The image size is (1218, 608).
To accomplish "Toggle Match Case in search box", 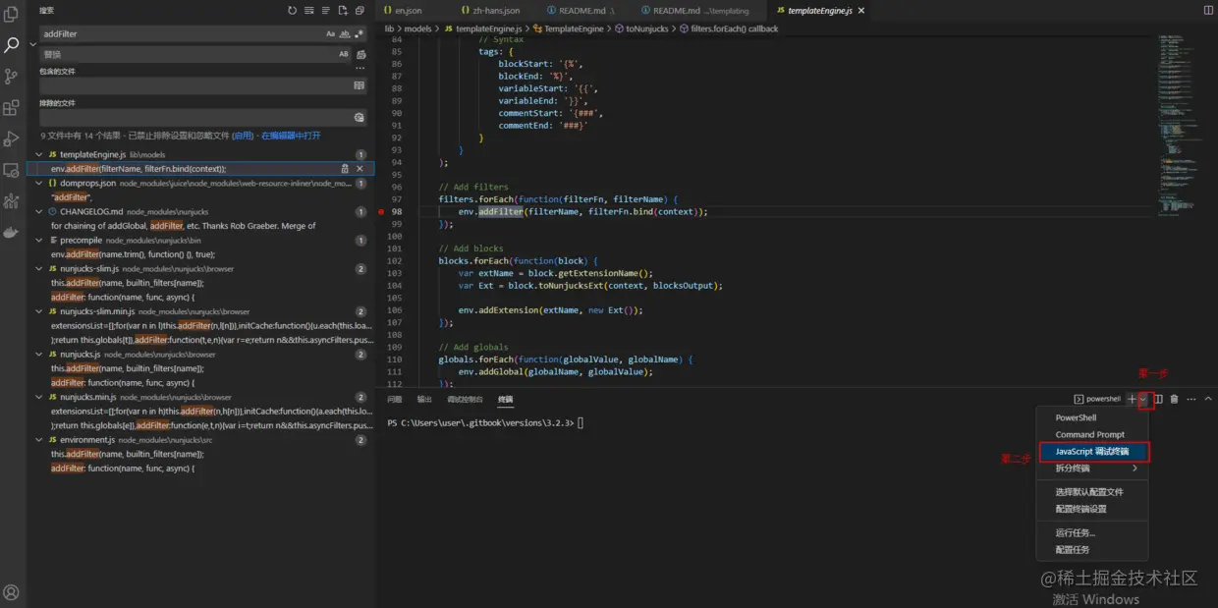I will (x=331, y=33).
